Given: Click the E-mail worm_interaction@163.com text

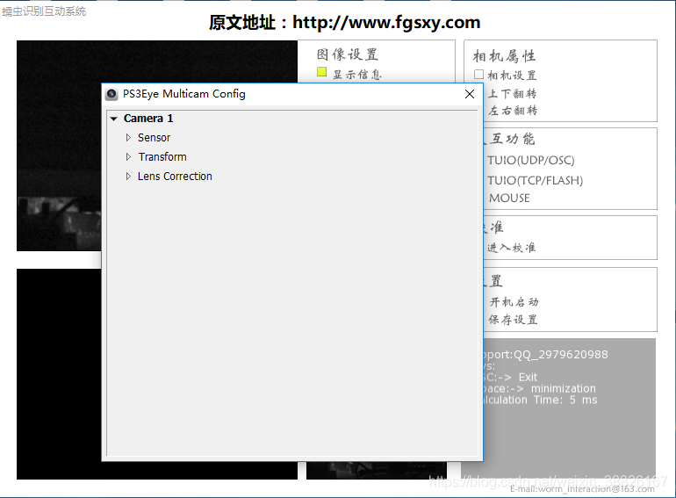Looking at the screenshot, I should click(x=582, y=489).
